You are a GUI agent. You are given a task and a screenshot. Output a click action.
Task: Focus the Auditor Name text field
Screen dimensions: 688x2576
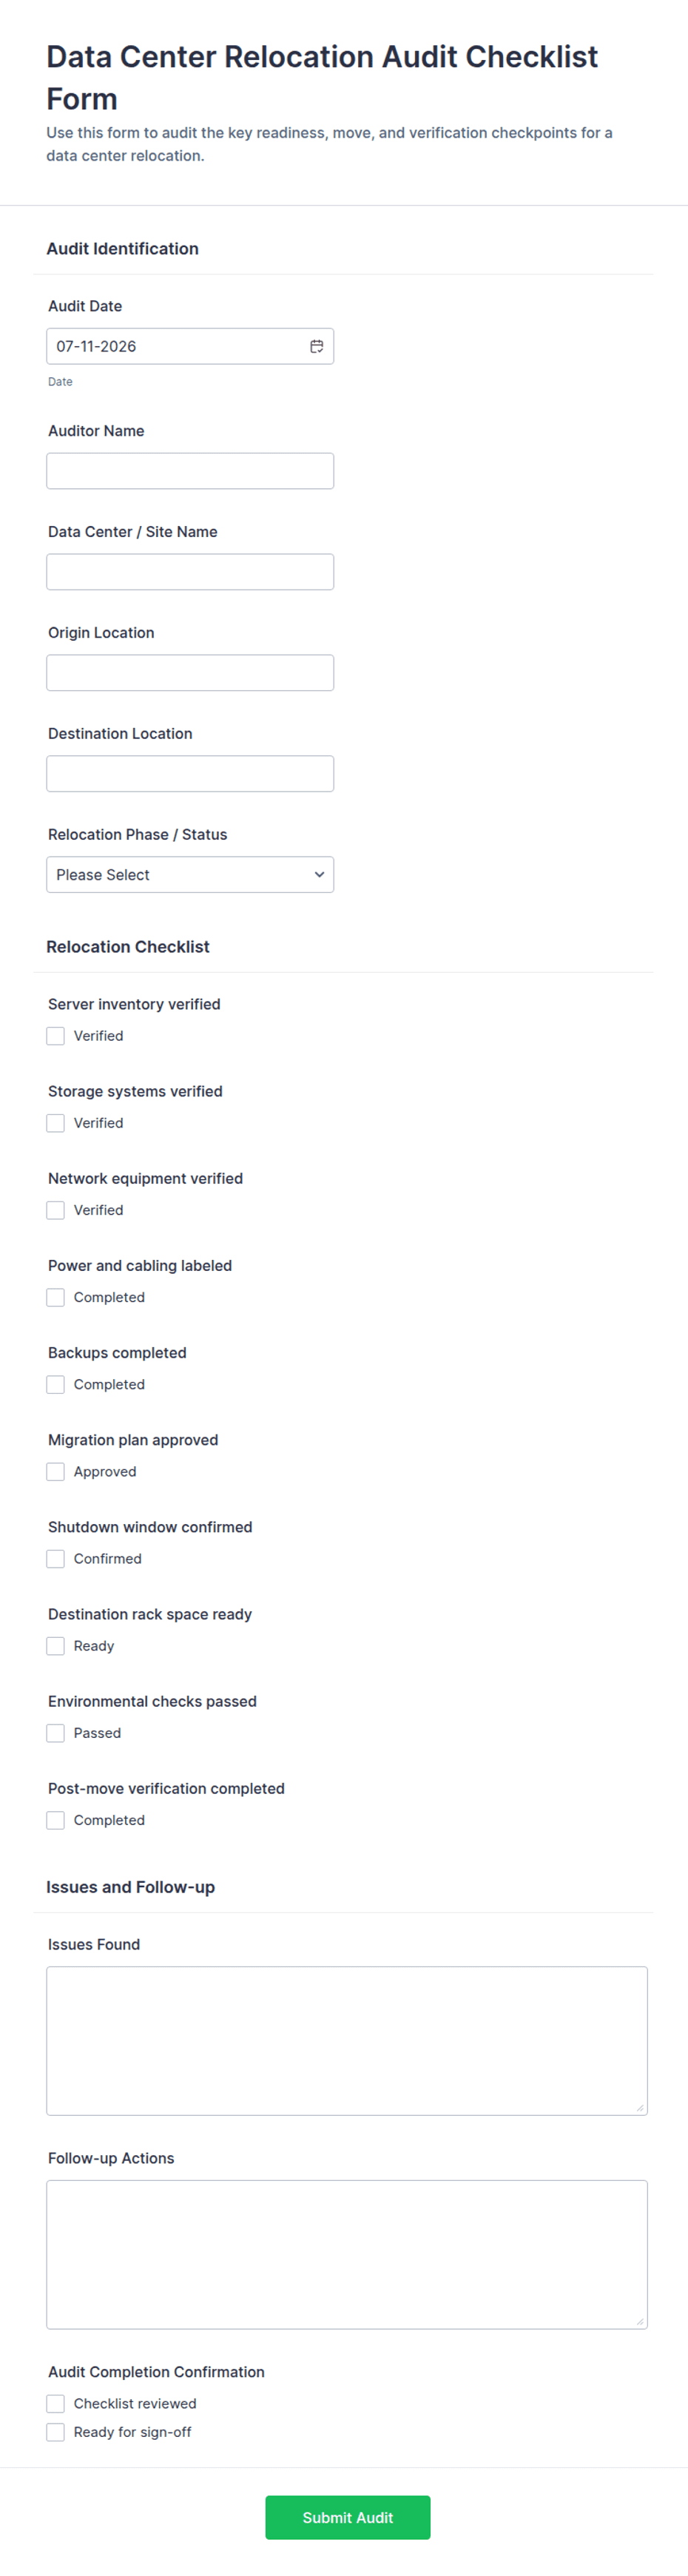[190, 471]
